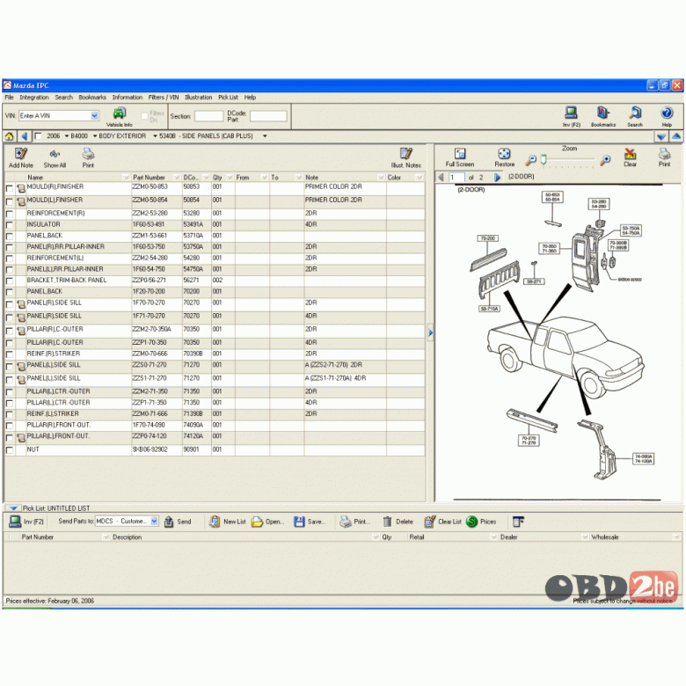Toggle checkbox next to year 2006
Image resolution: width=686 pixels, height=686 pixels.
click(38, 136)
